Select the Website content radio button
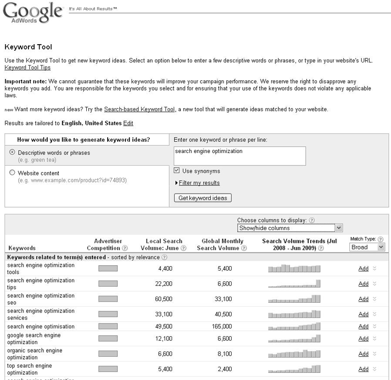The height and width of the screenshot is (380, 391). point(12,172)
